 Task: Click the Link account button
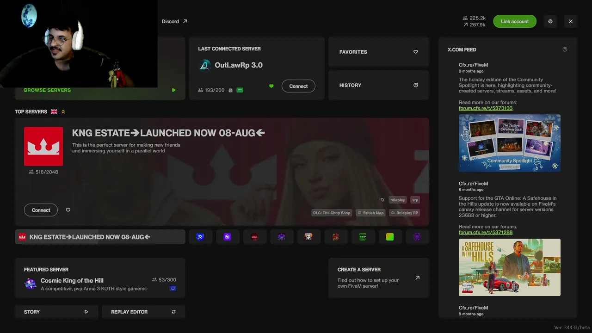click(515, 21)
